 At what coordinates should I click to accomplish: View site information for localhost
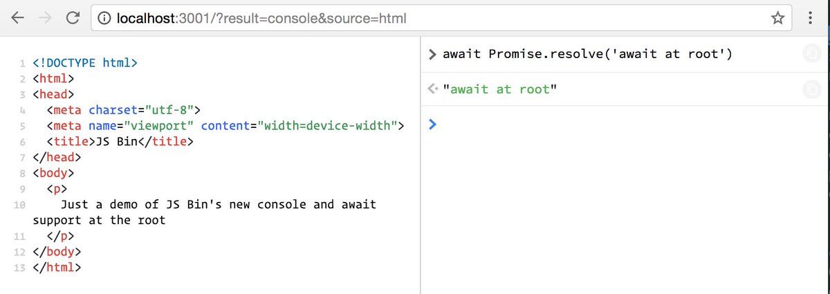pos(105,19)
